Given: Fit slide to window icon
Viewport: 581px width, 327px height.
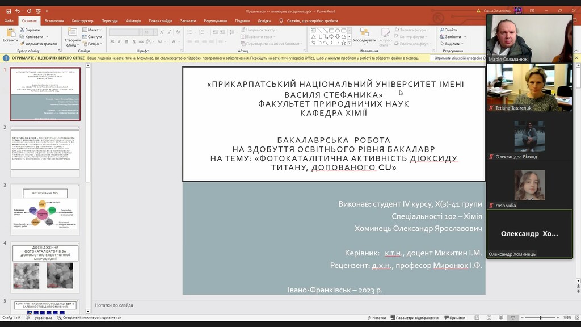Looking at the screenshot, I should (x=576, y=318).
